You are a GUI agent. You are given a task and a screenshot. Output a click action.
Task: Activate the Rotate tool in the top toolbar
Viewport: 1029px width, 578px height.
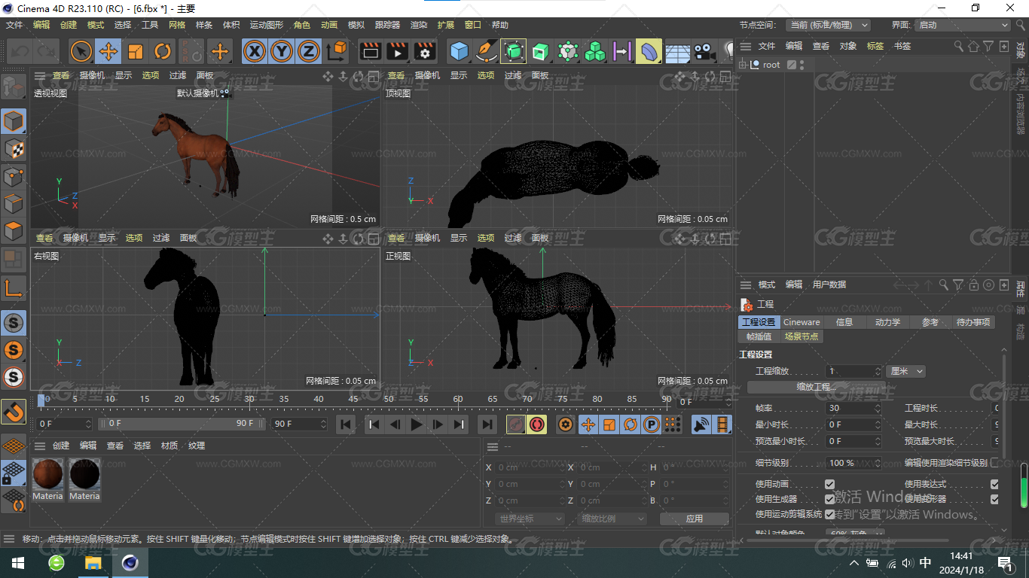[163, 51]
